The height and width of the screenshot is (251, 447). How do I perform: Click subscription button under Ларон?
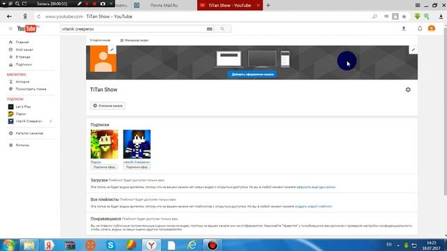click(x=104, y=167)
